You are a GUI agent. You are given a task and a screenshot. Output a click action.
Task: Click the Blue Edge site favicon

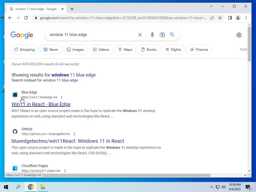pyautogui.click(x=15, y=95)
